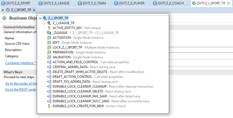
Task: Expand the Z_I_LEAGUE_TP child node
Action: (44, 23)
